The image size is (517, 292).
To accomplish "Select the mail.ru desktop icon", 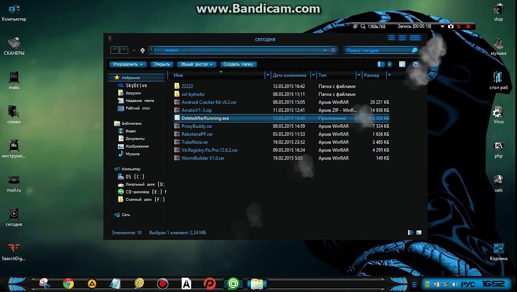I will click(x=14, y=183).
